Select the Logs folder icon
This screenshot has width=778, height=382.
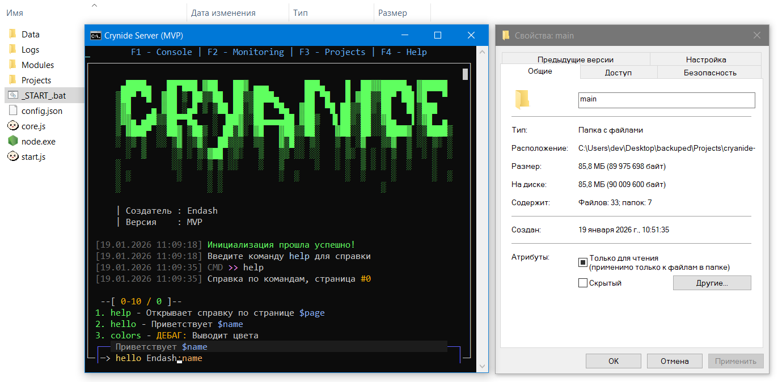click(12, 49)
